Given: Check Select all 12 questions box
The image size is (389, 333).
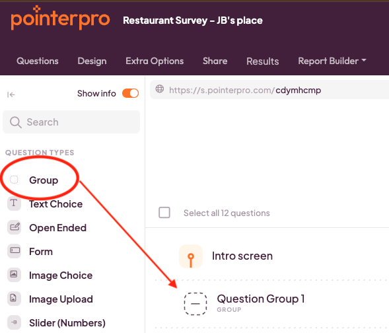Looking at the screenshot, I should click(x=164, y=213).
